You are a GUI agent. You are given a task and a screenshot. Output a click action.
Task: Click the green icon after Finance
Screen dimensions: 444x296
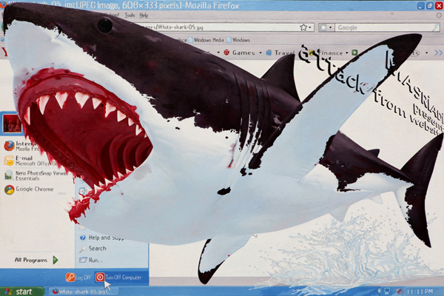[354, 53]
